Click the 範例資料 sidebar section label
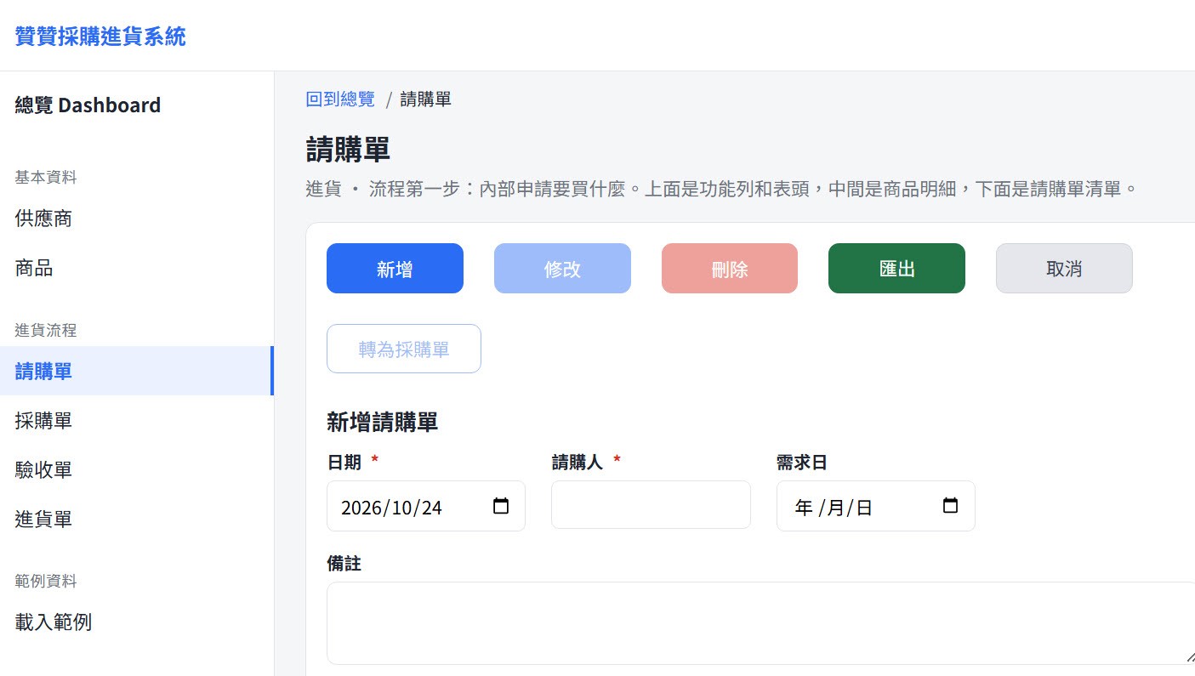Viewport: 1195px width, 676px height. [46, 581]
